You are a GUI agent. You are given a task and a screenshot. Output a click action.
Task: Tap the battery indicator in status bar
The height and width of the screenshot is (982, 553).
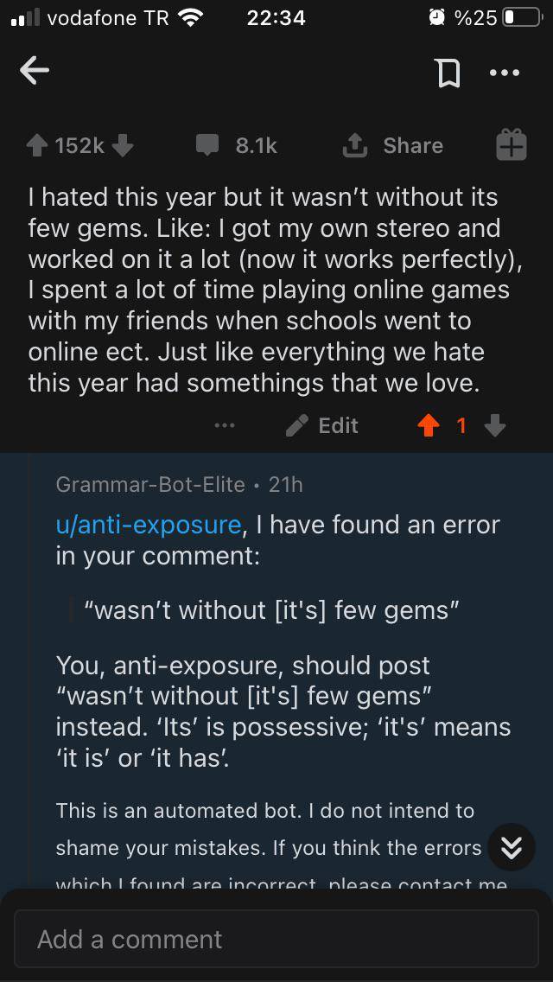click(x=519, y=18)
